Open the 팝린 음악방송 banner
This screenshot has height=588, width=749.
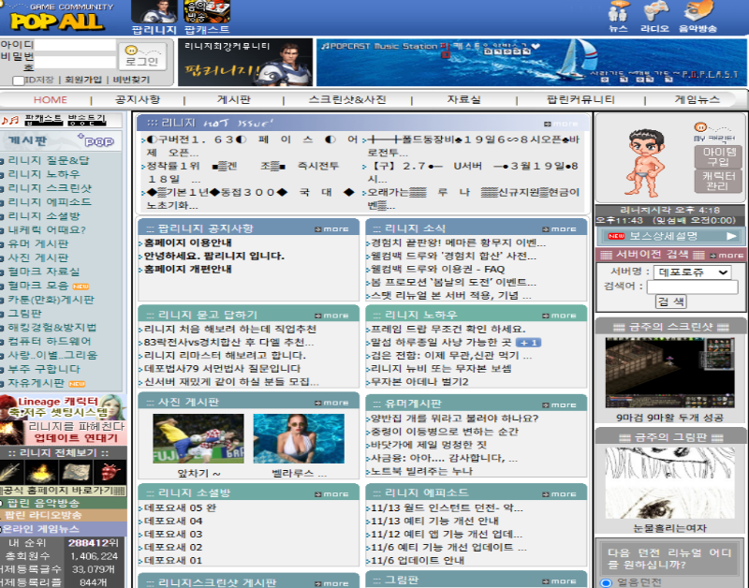tap(63, 503)
